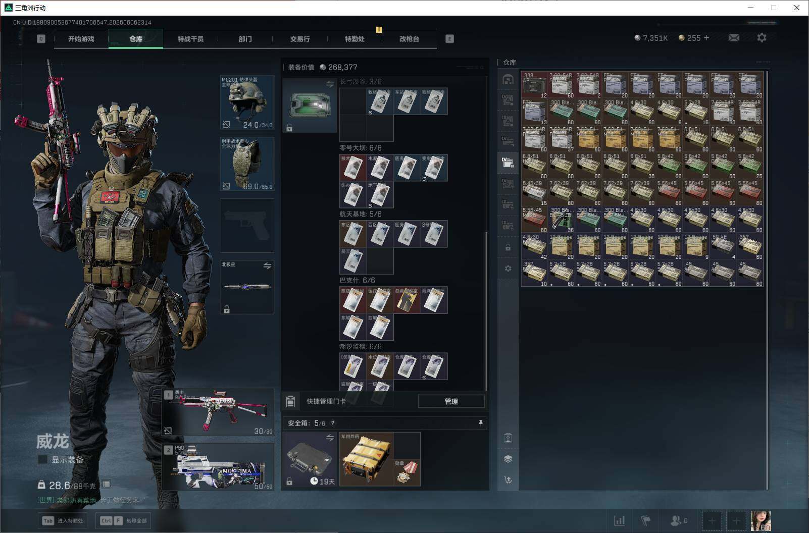Click the Q shortcut key icon
This screenshot has height=533, width=809.
(x=41, y=39)
